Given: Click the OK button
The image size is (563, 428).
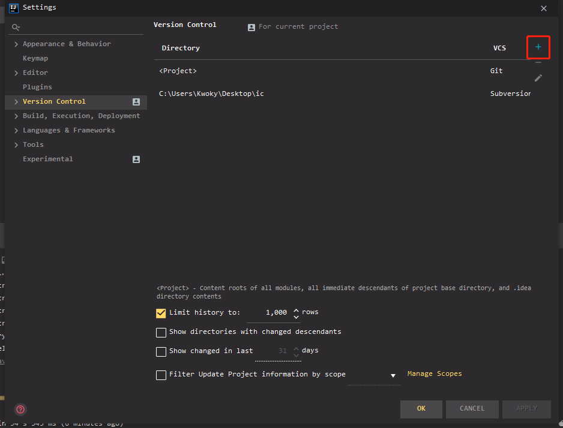Looking at the screenshot, I should (x=421, y=409).
